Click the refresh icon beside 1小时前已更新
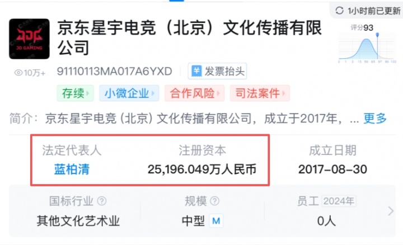403x245 pixels. [339, 11]
